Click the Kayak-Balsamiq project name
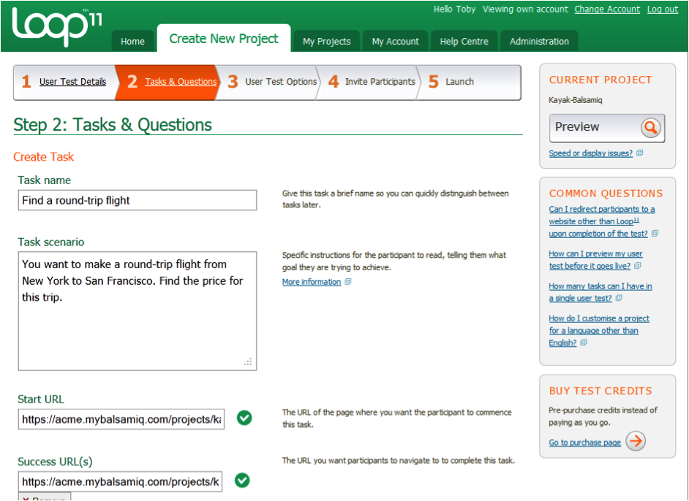 (x=576, y=100)
